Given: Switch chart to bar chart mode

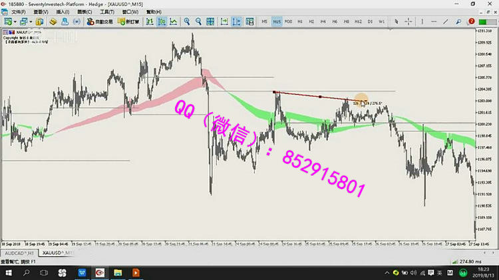Looking at the screenshot, I should click(150, 22).
